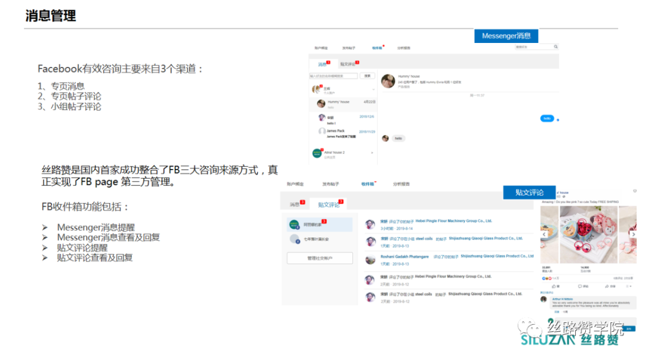Click Arthur H Nittolo comment avatar
Screen dimensions: 645x357
tap(544, 300)
